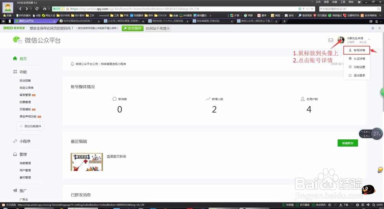The image size is (384, 209).
Task: Switch to the 高级编辑器_百度经验 tab
Action: pos(213,21)
